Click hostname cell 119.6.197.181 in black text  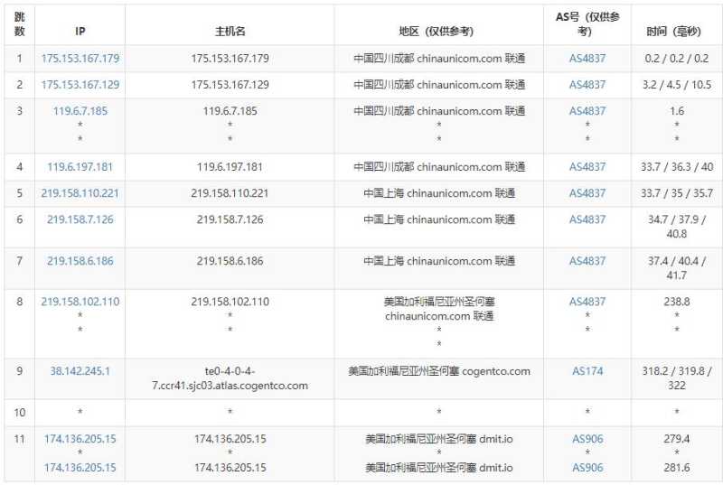pyautogui.click(x=230, y=167)
